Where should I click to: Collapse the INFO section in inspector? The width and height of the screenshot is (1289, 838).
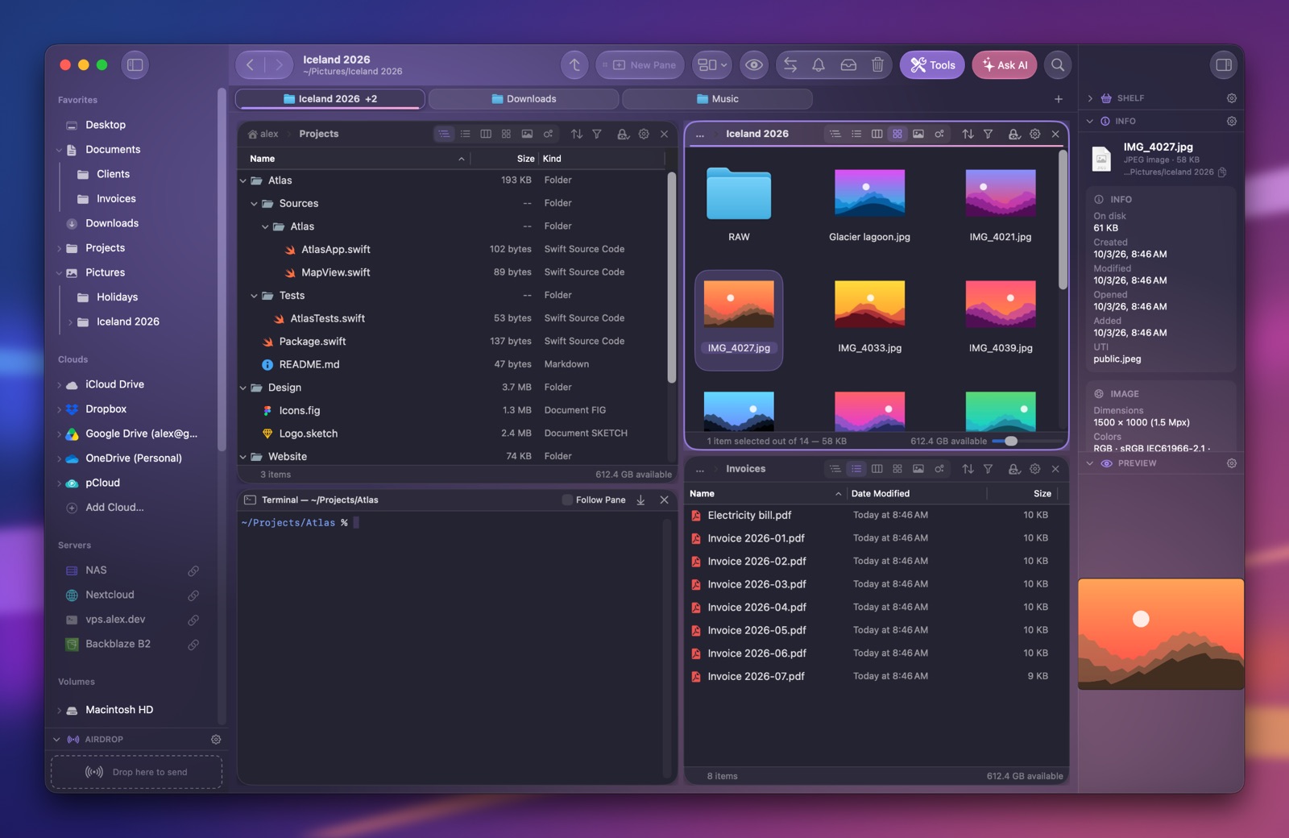1090,122
